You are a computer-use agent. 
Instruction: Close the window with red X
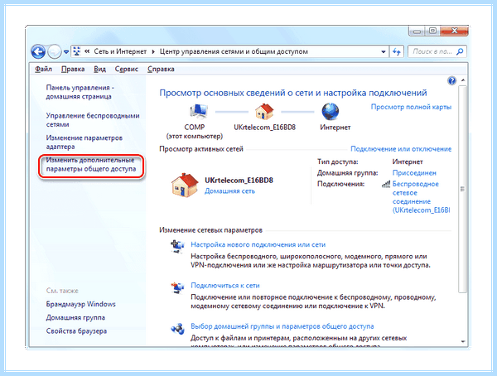point(454,31)
